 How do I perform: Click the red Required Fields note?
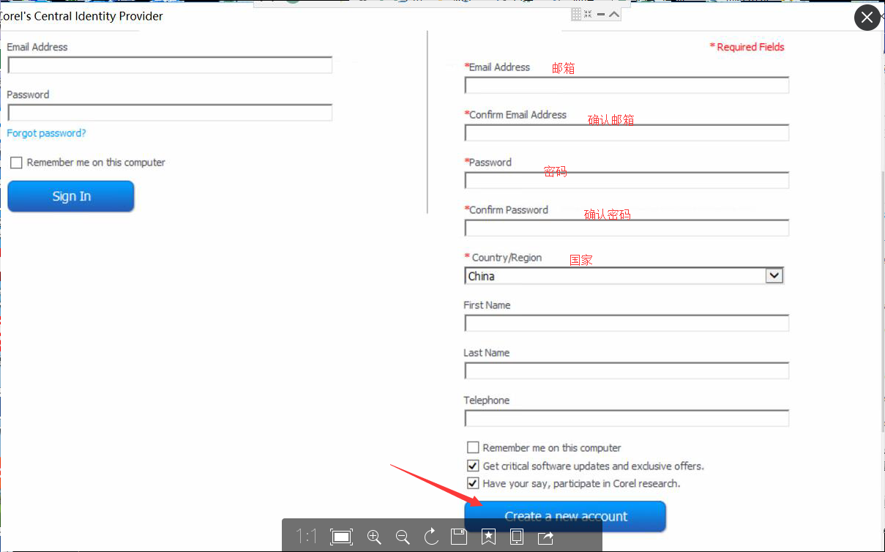click(x=747, y=47)
